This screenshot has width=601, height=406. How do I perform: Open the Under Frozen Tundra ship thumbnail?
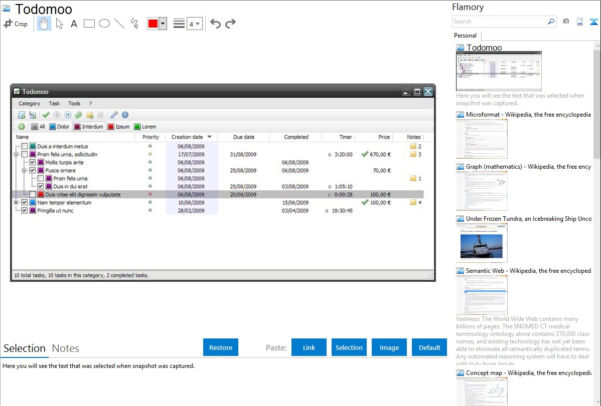pos(482,243)
